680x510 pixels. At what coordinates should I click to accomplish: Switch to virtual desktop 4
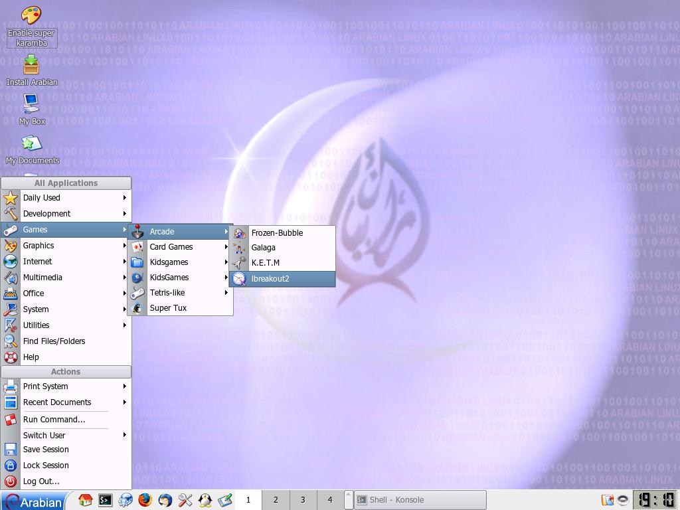tap(330, 500)
